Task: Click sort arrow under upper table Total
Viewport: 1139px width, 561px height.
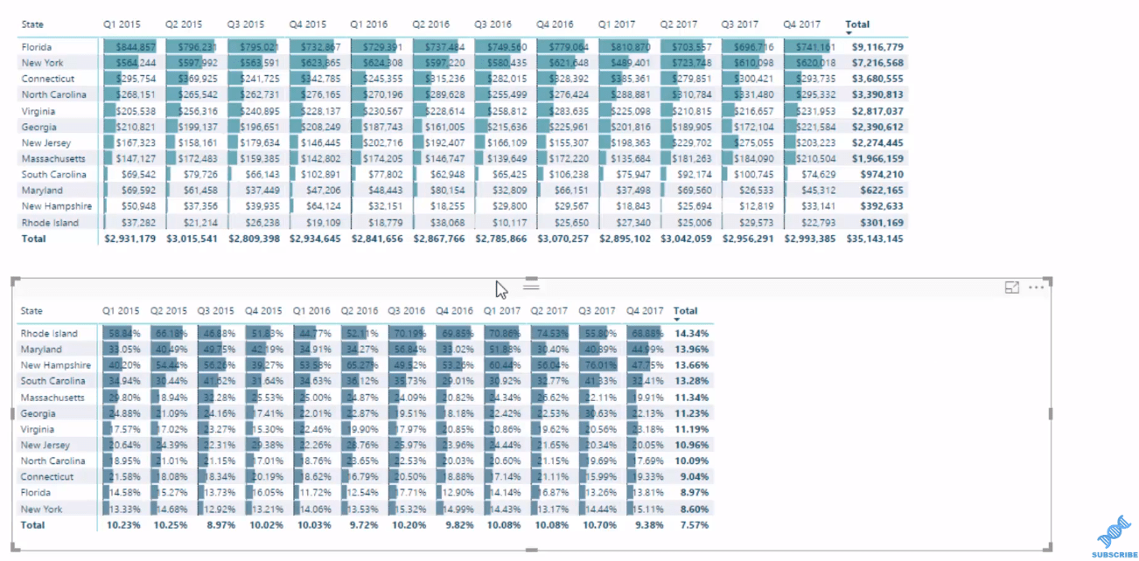Action: tap(849, 32)
